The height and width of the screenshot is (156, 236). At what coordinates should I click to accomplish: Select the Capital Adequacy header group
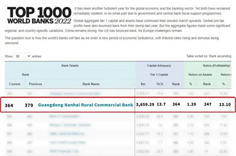[x=159, y=66]
